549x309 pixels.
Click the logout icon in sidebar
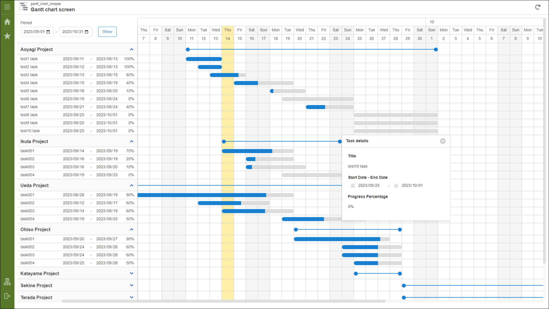(7, 296)
